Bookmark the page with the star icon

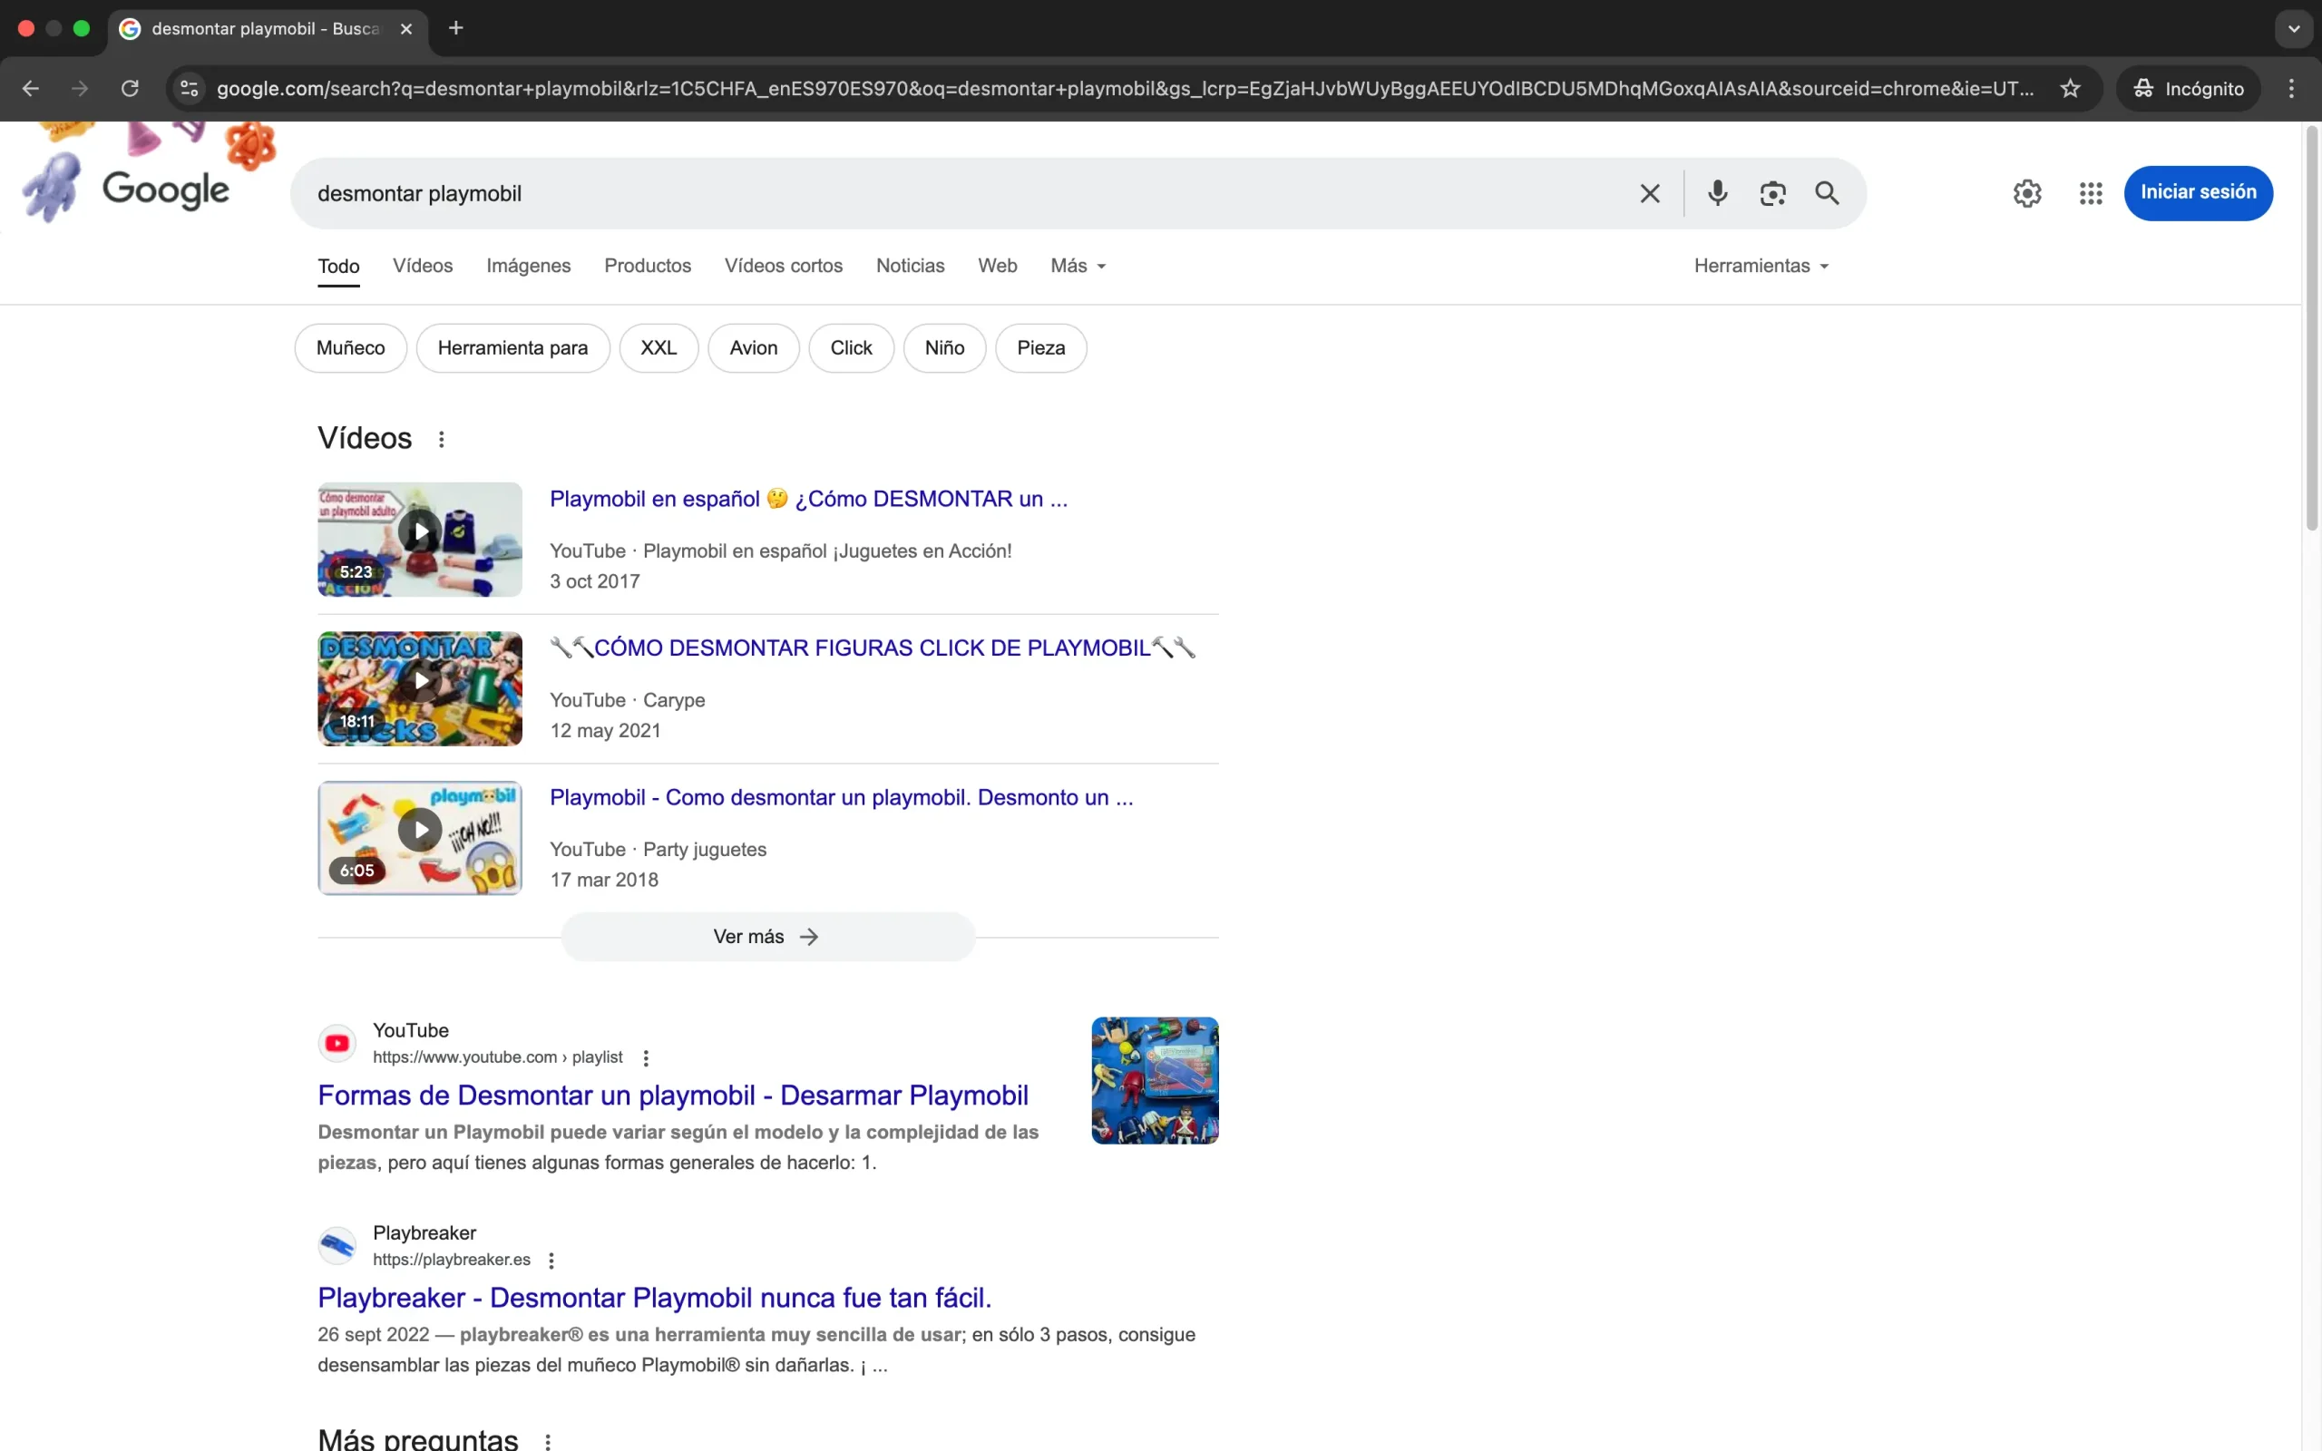[x=2069, y=88]
